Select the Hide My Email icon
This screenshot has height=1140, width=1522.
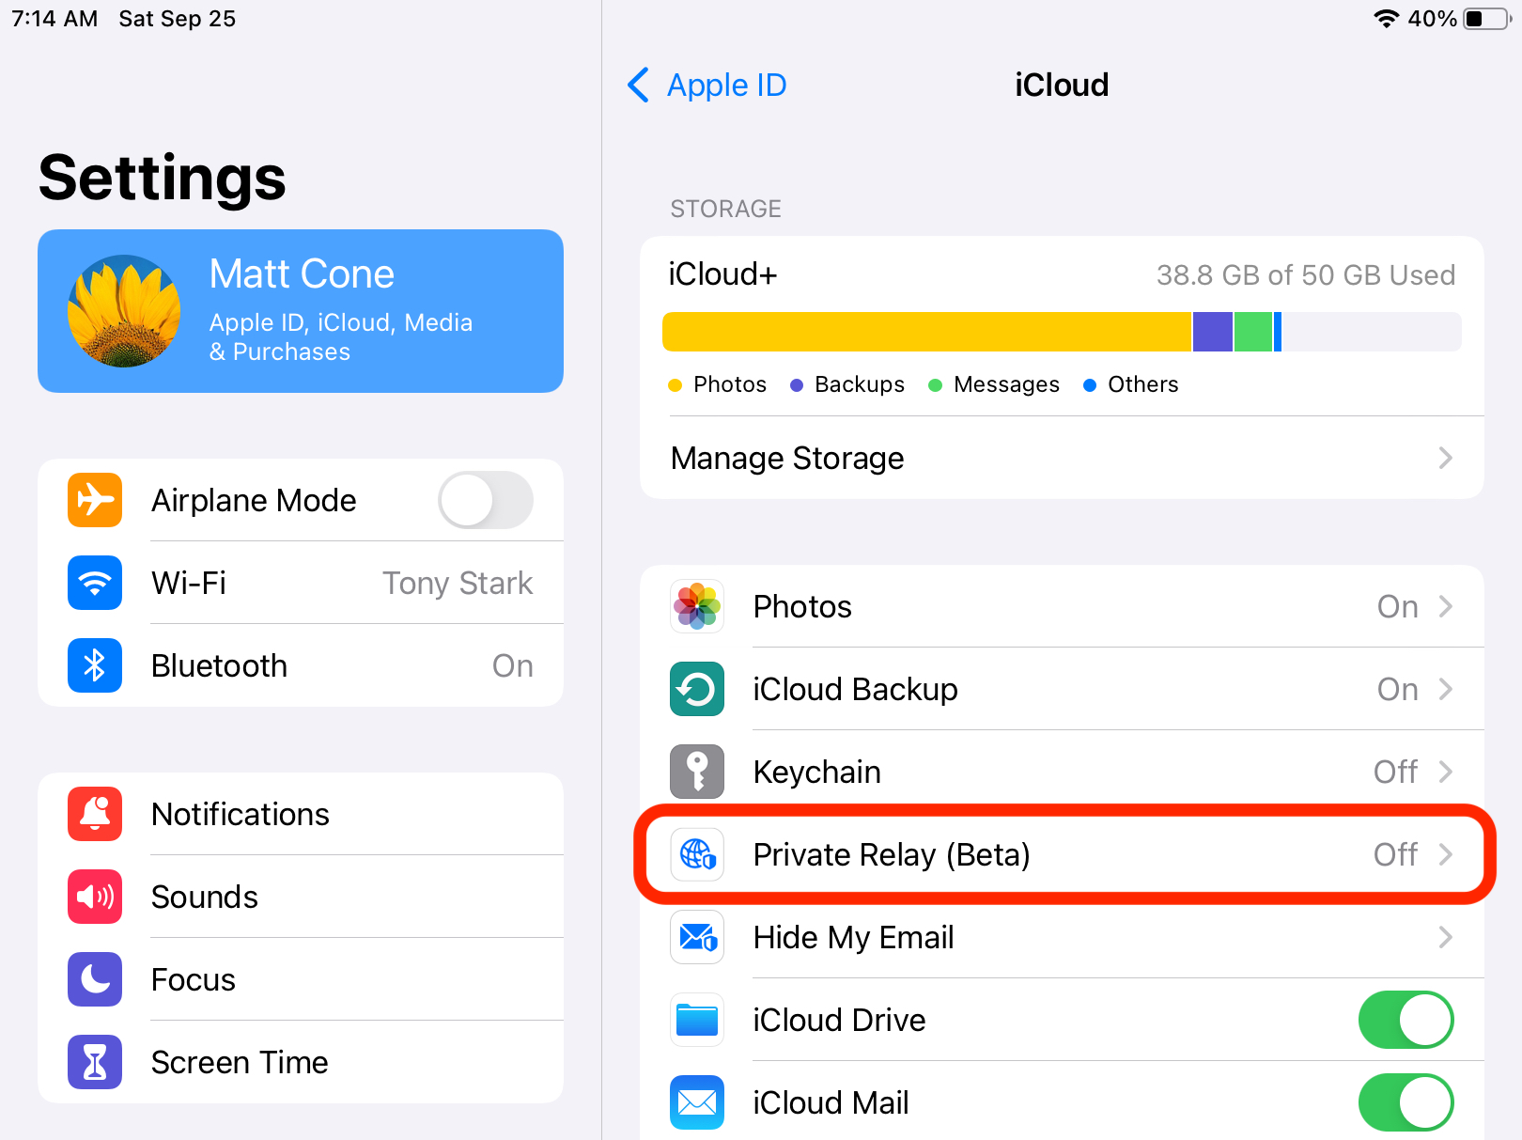pos(696,937)
